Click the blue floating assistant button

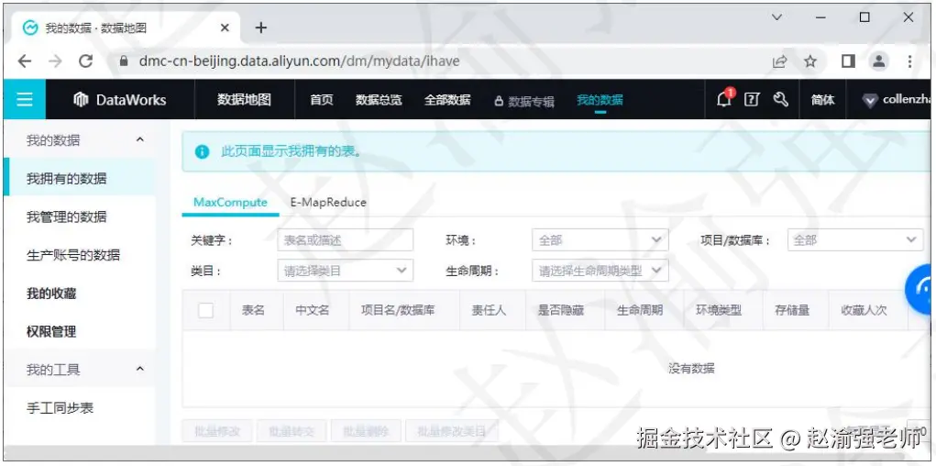(919, 289)
